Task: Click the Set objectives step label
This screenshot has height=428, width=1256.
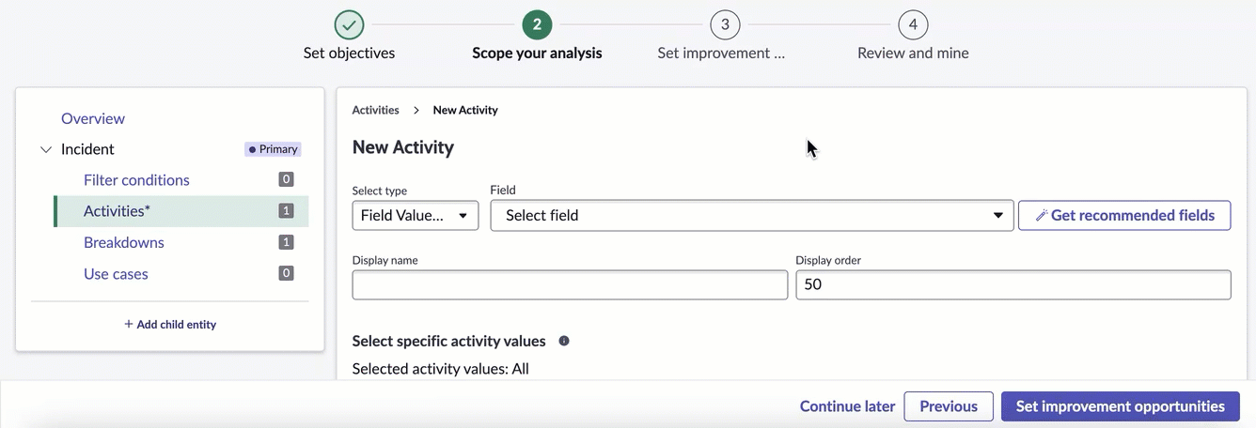Action: click(349, 53)
